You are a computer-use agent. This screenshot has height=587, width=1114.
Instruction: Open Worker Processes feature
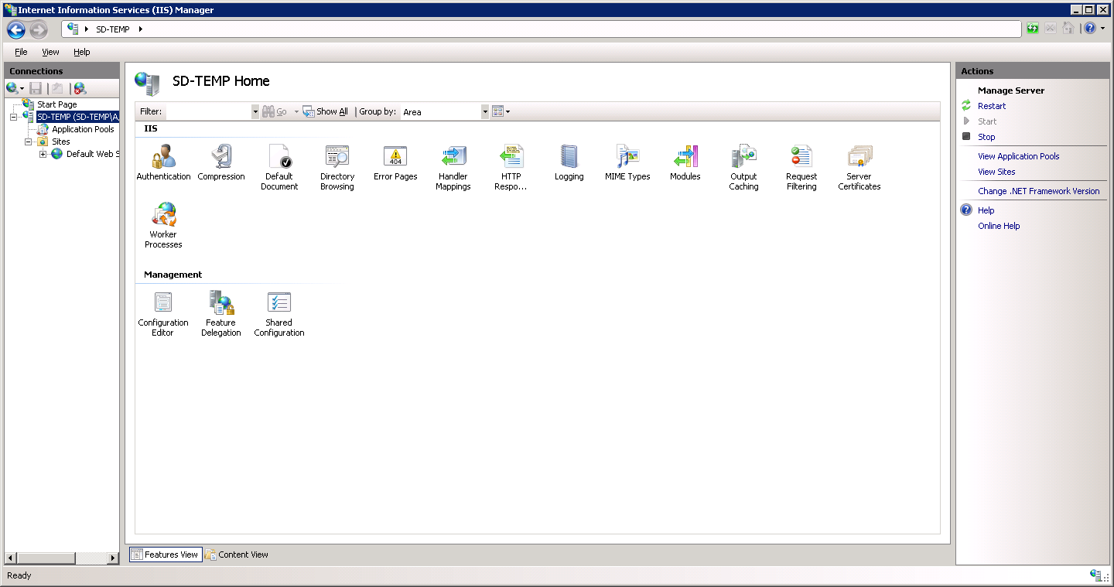point(163,215)
